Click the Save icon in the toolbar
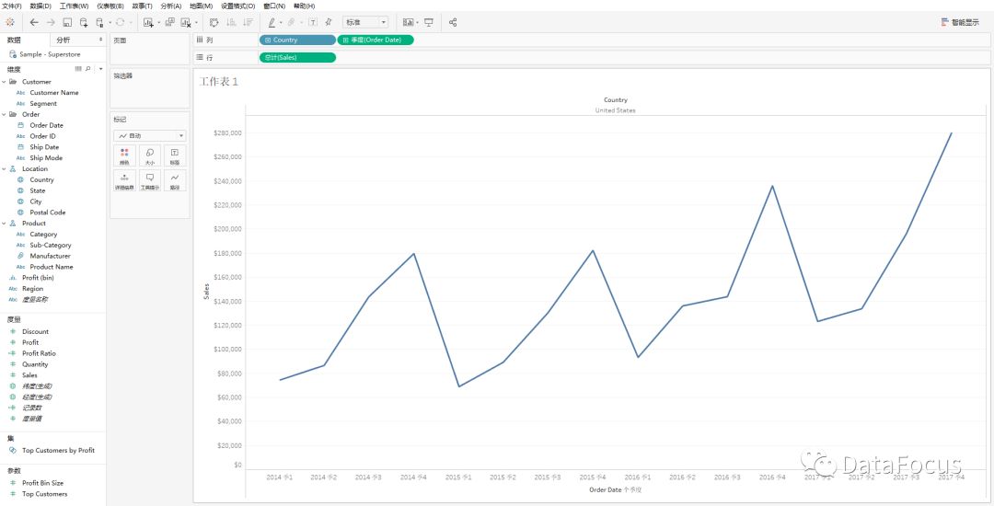This screenshot has height=506, width=994. (x=68, y=22)
